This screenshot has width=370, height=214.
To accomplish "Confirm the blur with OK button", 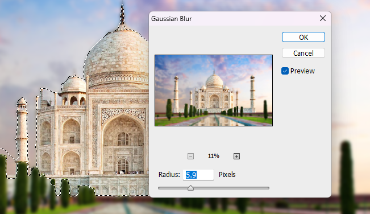I will pos(304,38).
